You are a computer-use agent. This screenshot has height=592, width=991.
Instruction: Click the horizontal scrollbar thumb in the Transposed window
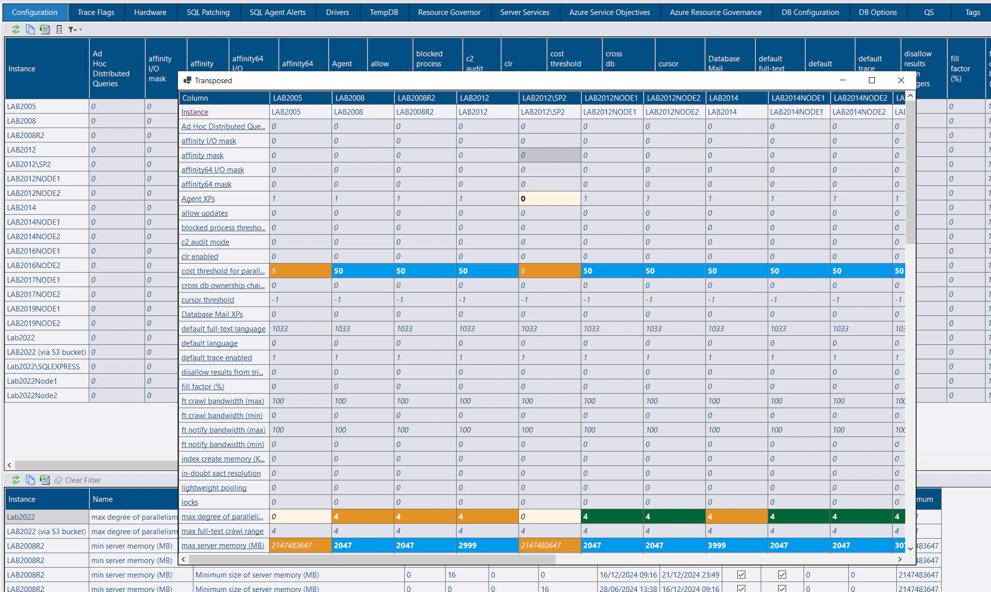[371, 559]
